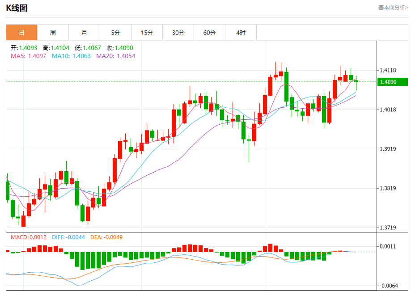The image size is (411, 291).
Task: Switch to the 4时 four-hour tab
Action: (241, 33)
